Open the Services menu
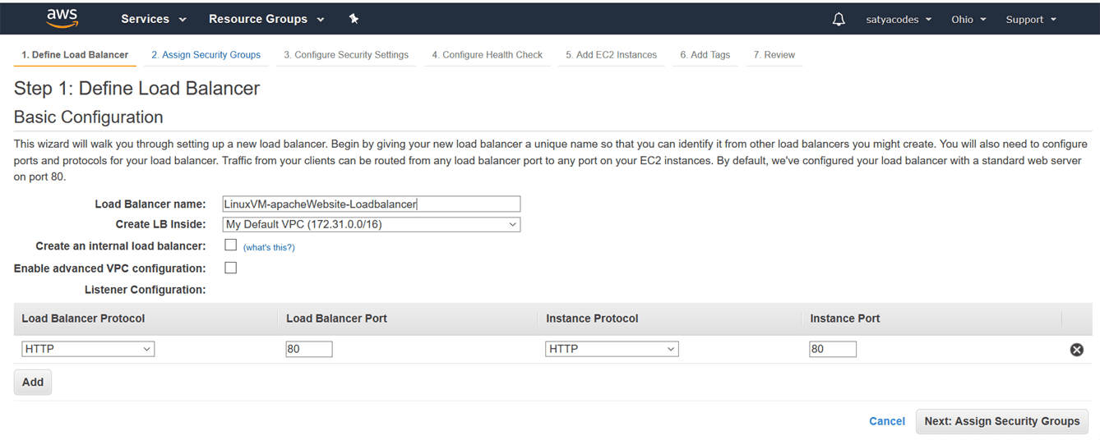 (154, 19)
